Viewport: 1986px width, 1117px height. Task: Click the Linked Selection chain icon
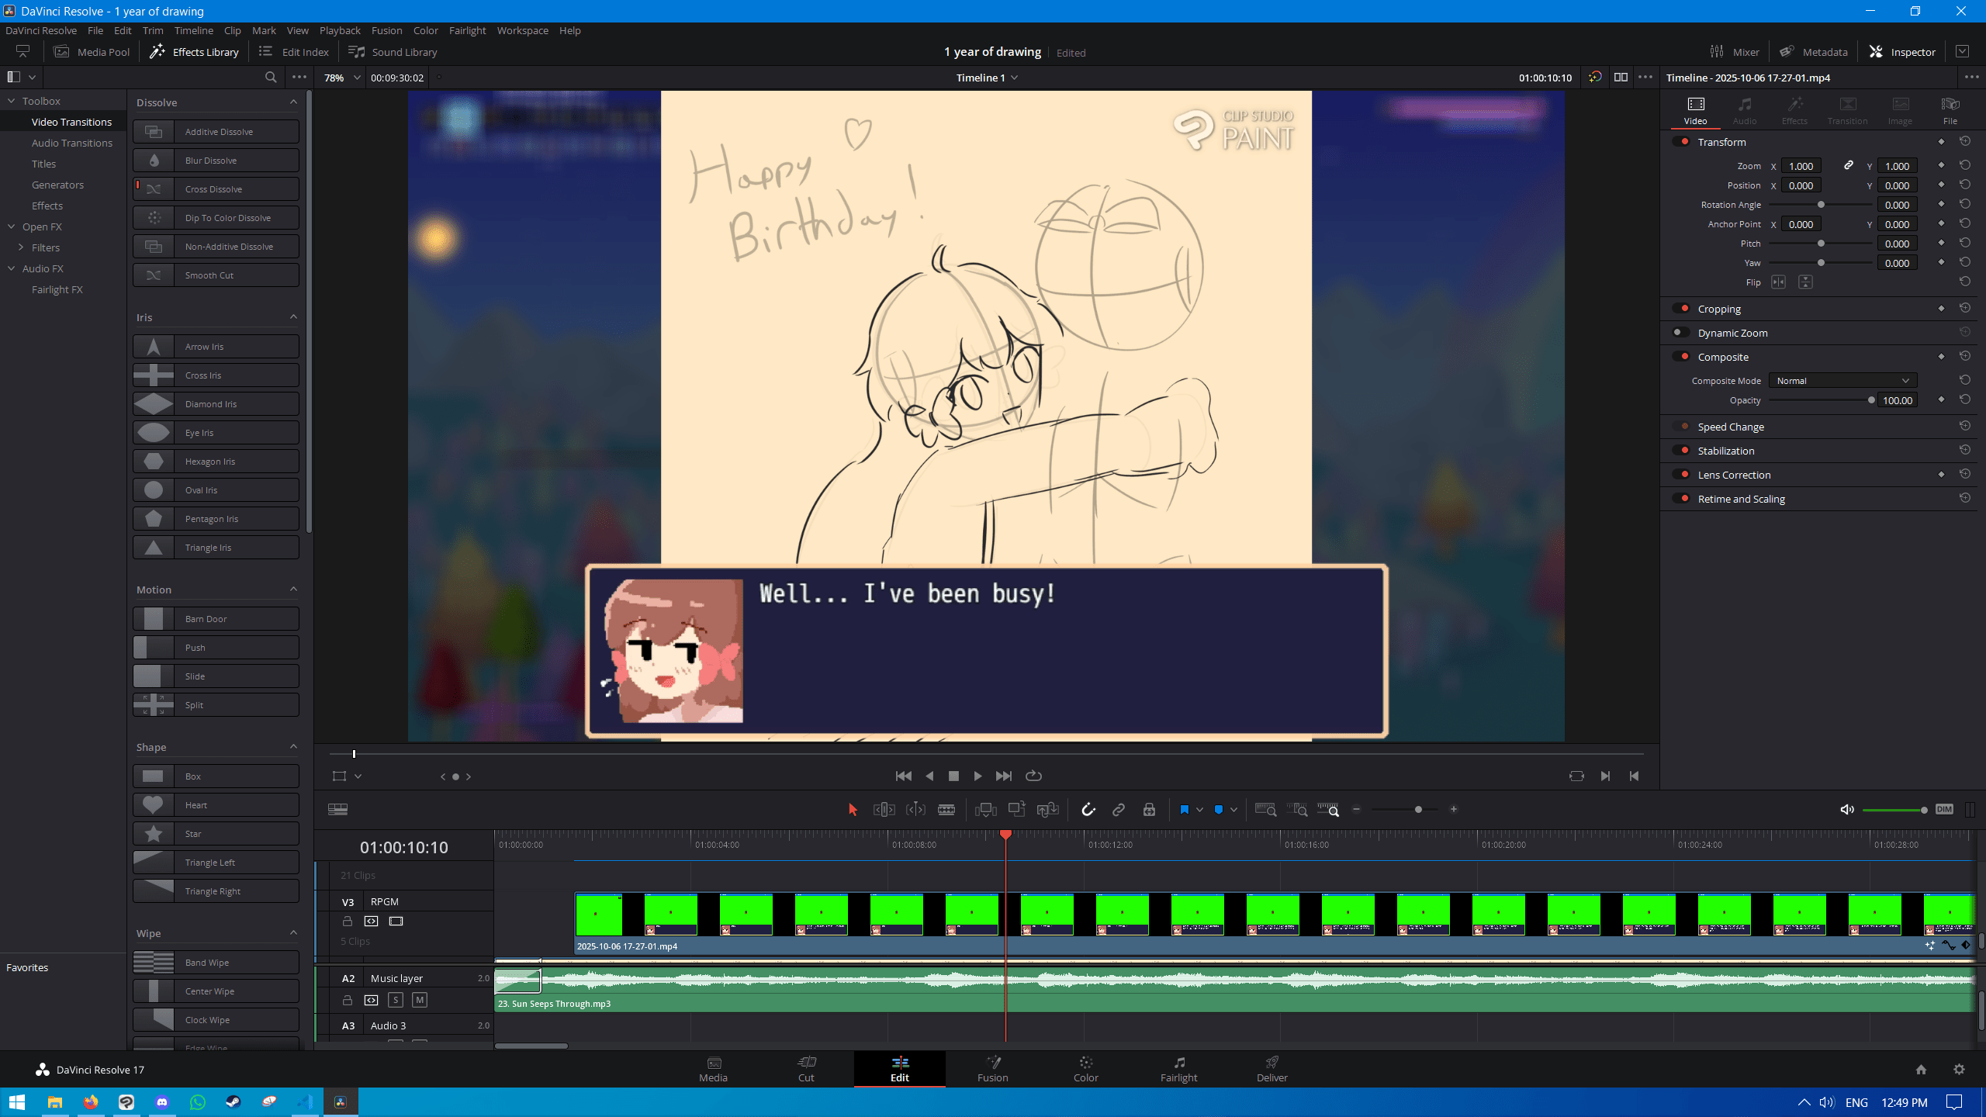point(1118,809)
